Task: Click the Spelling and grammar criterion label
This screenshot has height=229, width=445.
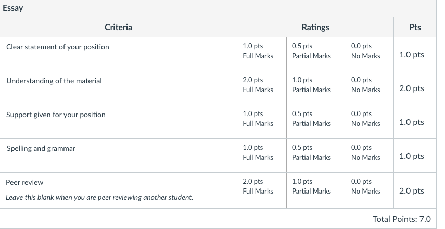Action: (41, 149)
